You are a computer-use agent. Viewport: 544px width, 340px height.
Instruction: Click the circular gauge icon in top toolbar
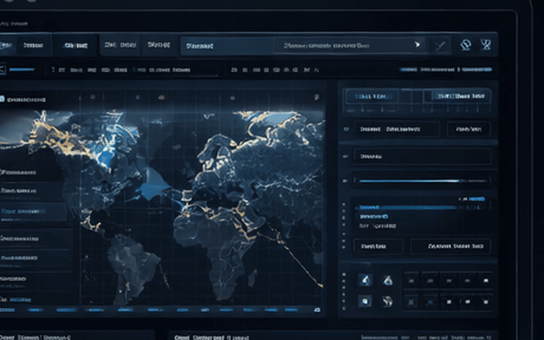(466, 45)
